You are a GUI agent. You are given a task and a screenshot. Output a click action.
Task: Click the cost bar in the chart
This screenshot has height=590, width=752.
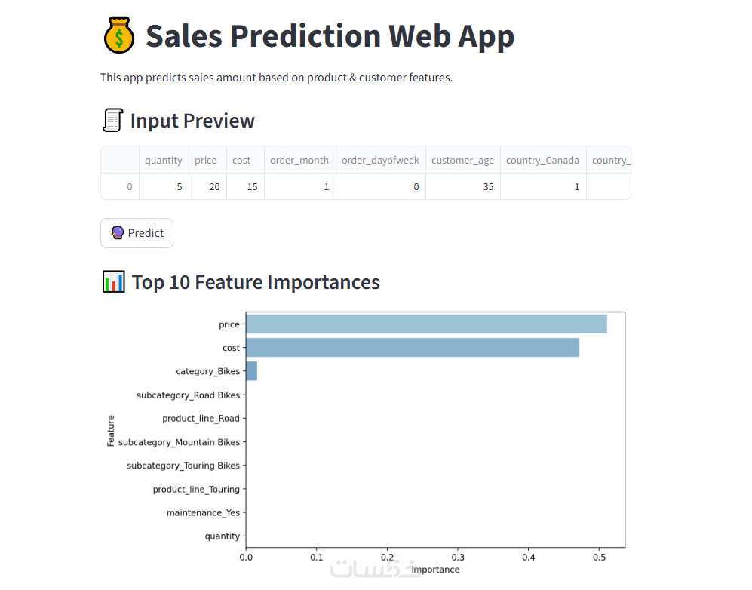click(x=413, y=348)
